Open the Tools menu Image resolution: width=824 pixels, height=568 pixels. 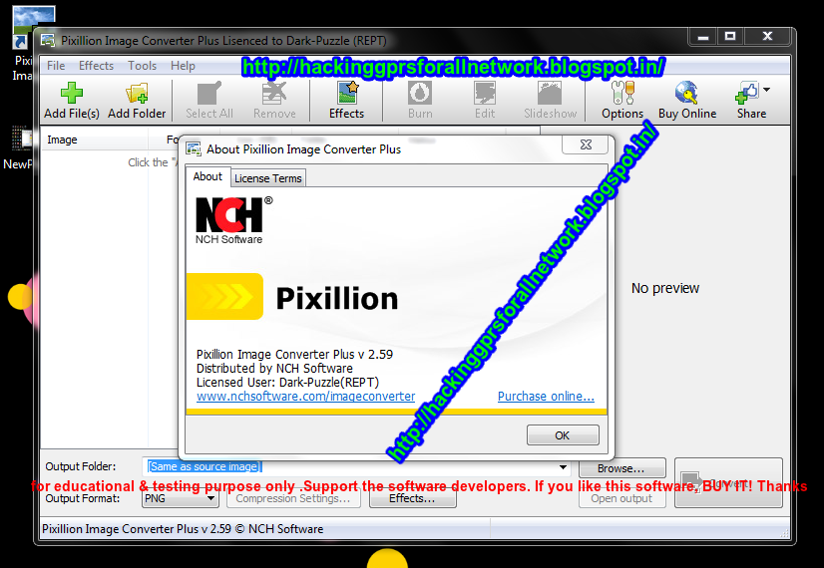pos(142,66)
